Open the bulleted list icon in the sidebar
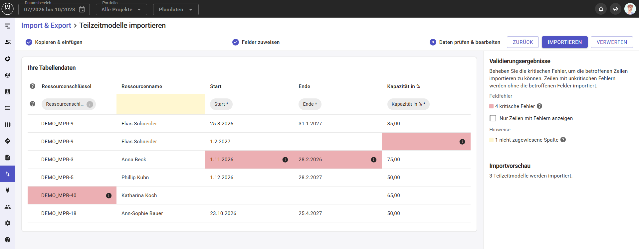This screenshot has height=249, width=639. pos(8,108)
